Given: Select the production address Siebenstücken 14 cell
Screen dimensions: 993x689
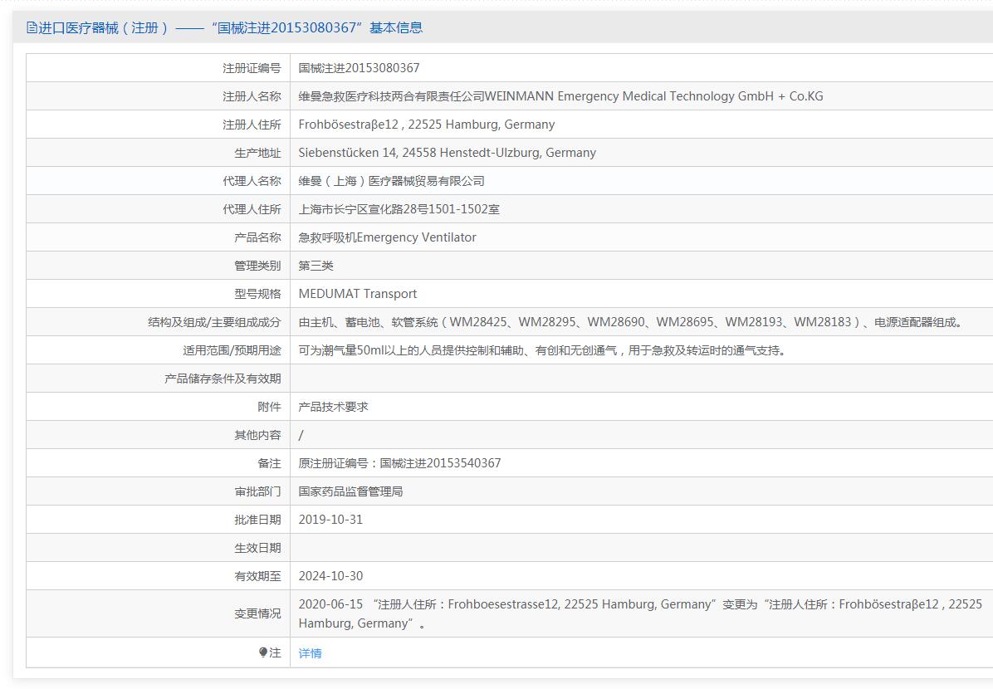Looking at the screenshot, I should (x=447, y=153).
